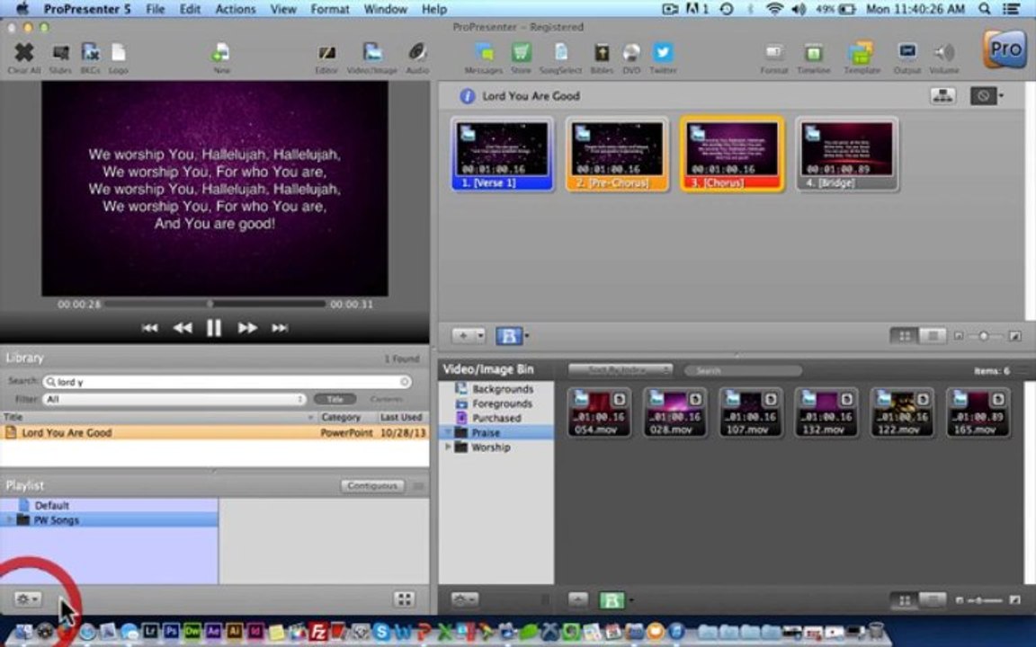Image resolution: width=1036 pixels, height=647 pixels.
Task: Click the arrangement icon near title bar
Action: 942,96
